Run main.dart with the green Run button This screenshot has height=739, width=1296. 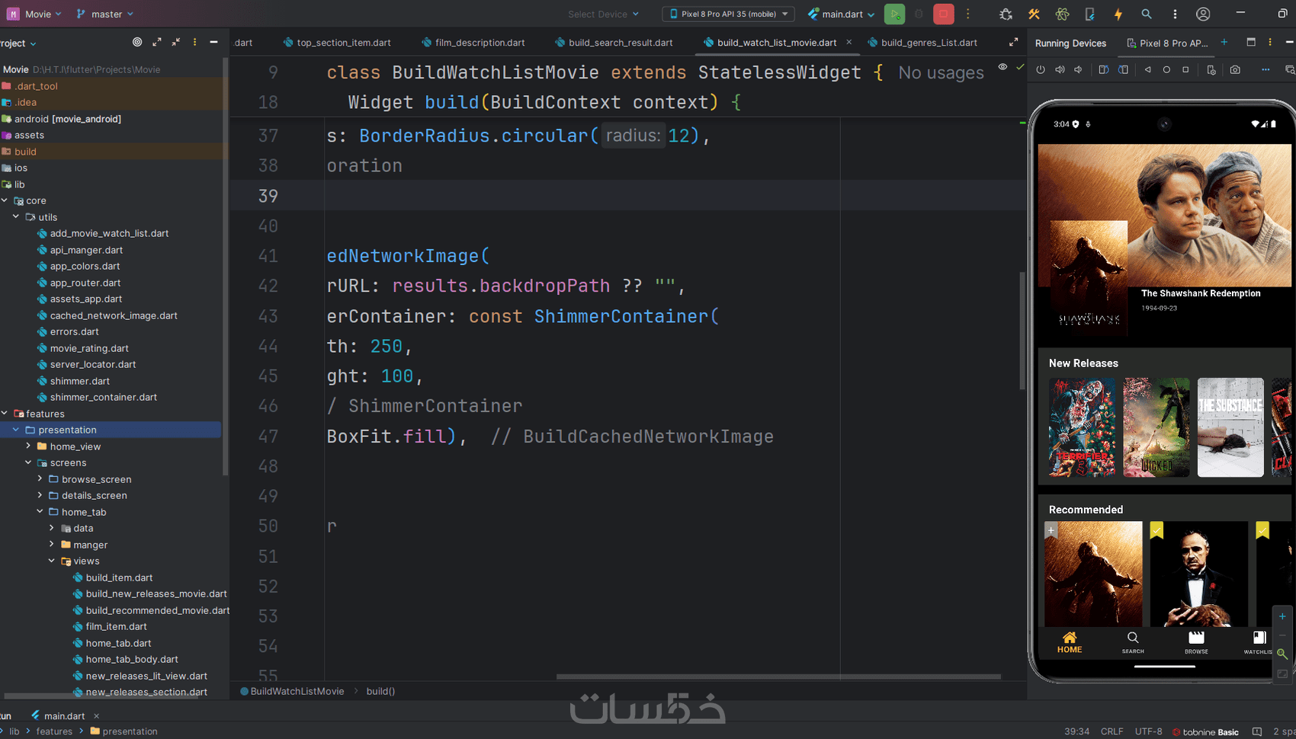pos(894,14)
